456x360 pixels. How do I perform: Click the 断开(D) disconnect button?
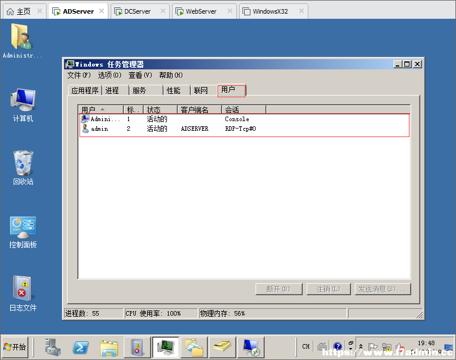[279, 289]
